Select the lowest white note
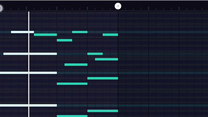This screenshot has height=117, width=208. pos(28,105)
